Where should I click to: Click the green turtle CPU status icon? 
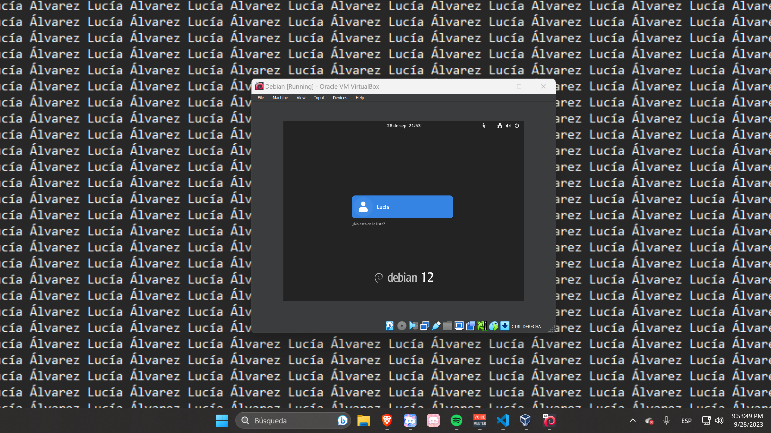pyautogui.click(x=482, y=326)
